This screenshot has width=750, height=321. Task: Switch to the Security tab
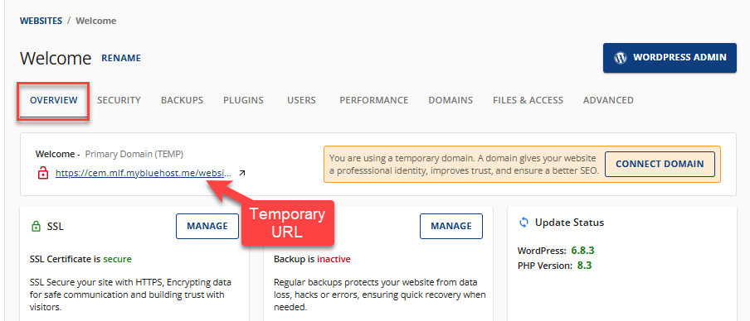coord(119,101)
